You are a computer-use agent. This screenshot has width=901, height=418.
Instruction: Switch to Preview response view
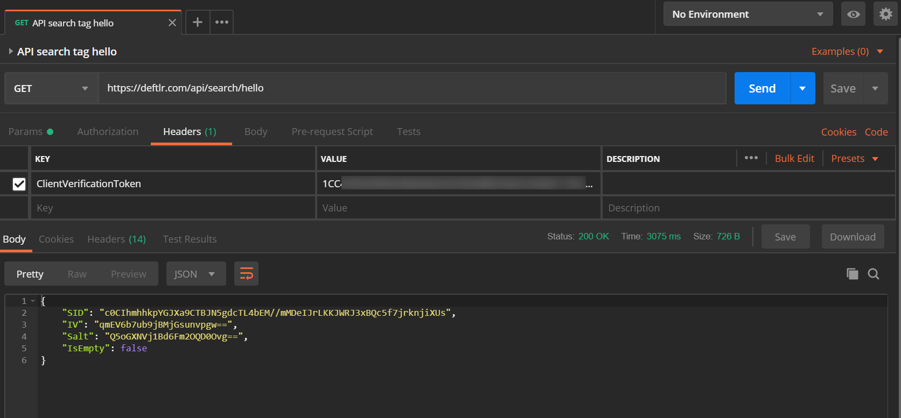(128, 274)
